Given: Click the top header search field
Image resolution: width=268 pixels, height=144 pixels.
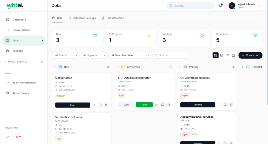Looking at the screenshot, I should pos(191,6).
